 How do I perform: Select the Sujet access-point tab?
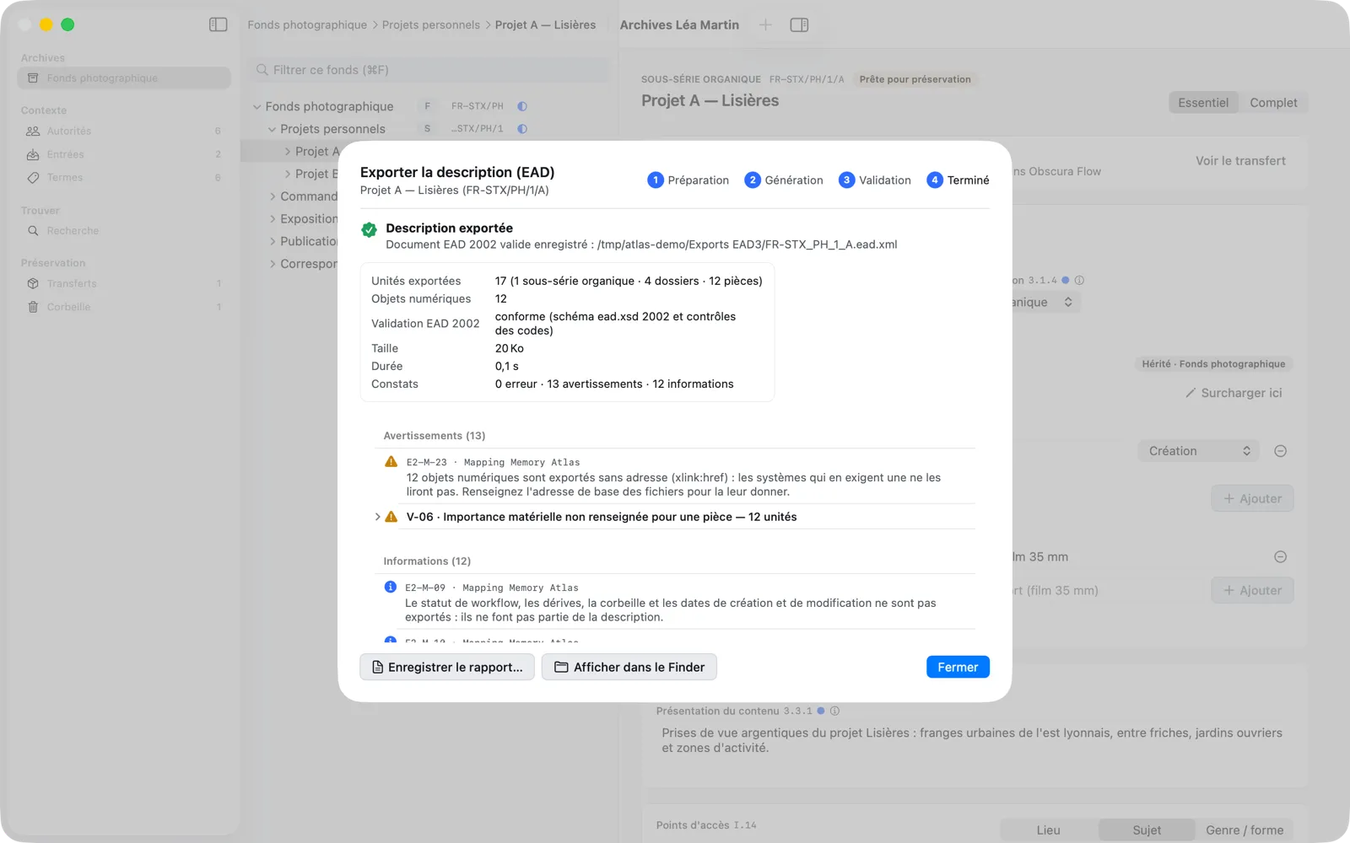click(x=1147, y=830)
